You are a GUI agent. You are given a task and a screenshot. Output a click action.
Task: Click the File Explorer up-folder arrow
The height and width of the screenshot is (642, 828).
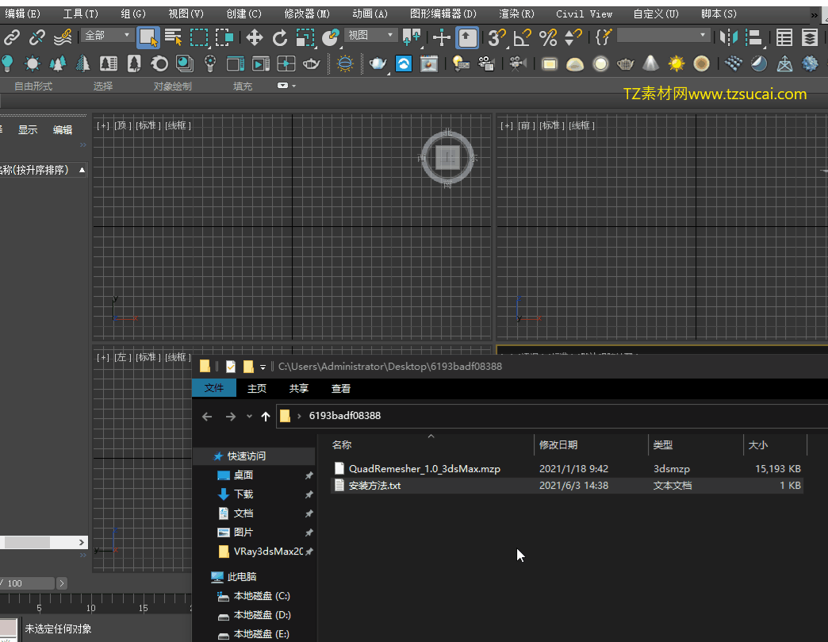pos(266,417)
